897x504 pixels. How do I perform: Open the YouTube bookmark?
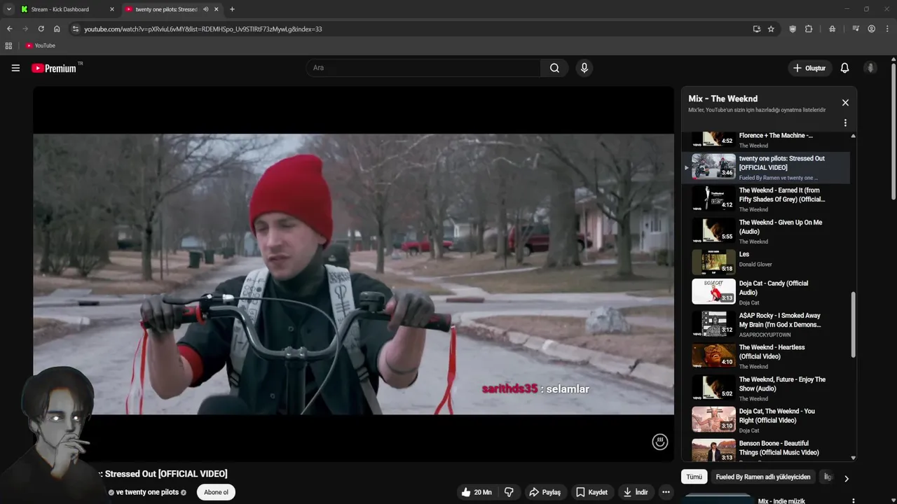(40, 45)
